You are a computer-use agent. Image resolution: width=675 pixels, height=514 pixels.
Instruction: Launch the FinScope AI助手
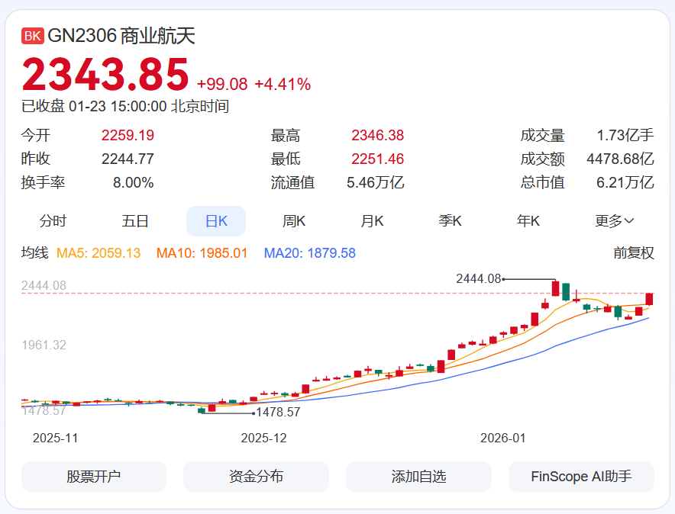click(x=581, y=477)
